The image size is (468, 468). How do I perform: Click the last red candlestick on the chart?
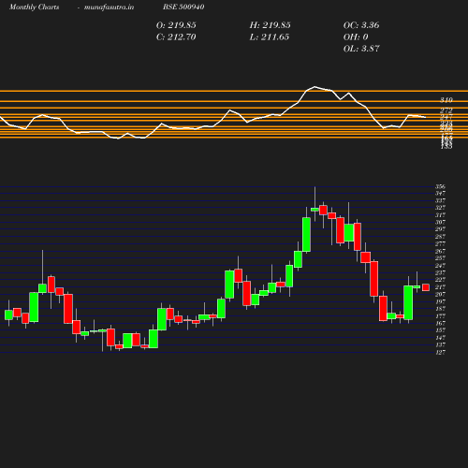(x=426, y=287)
